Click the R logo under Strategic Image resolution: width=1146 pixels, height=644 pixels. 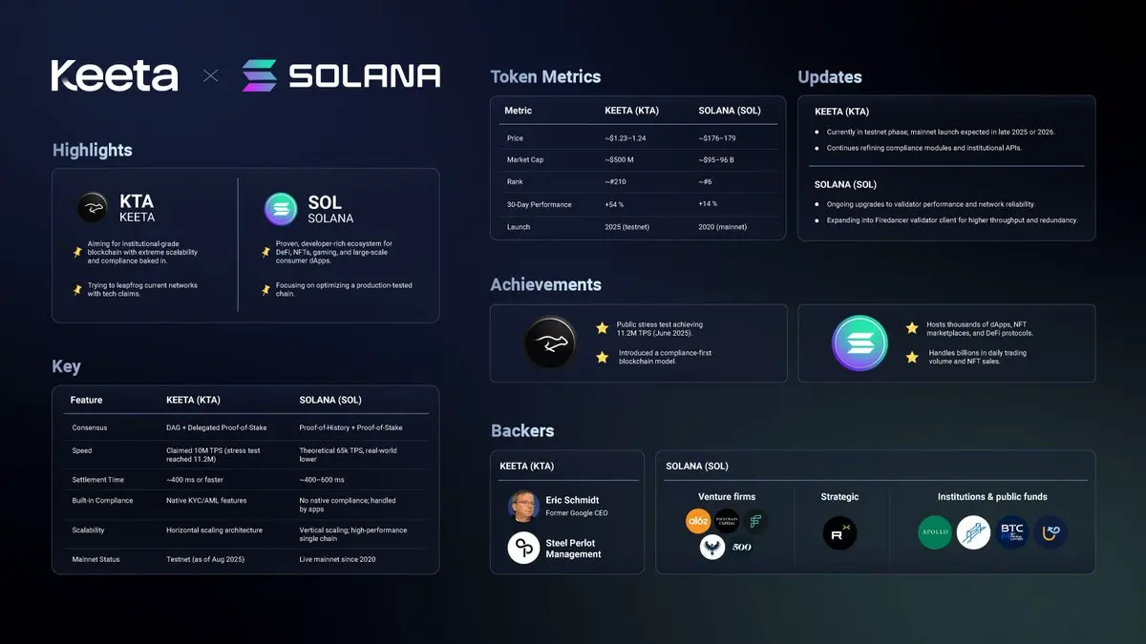click(x=839, y=532)
